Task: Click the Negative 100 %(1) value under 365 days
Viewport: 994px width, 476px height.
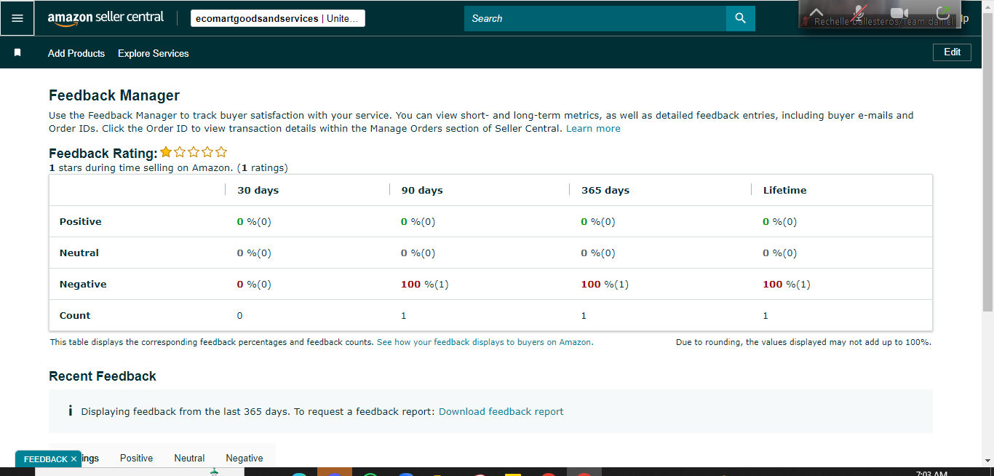Action: [605, 284]
